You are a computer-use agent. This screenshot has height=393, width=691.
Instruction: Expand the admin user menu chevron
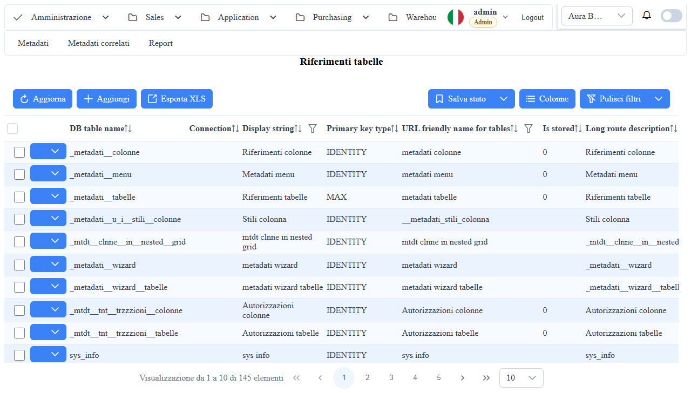(505, 17)
